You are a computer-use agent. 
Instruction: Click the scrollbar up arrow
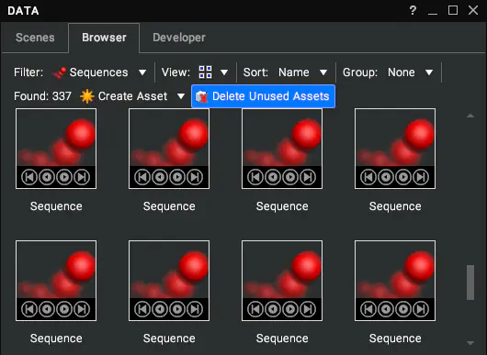[x=470, y=116]
